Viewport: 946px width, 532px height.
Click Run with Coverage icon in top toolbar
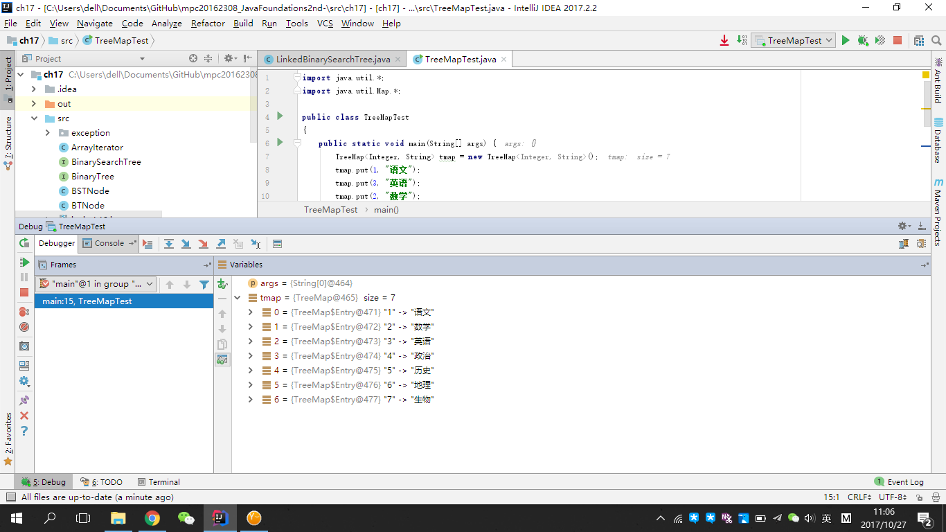(880, 40)
